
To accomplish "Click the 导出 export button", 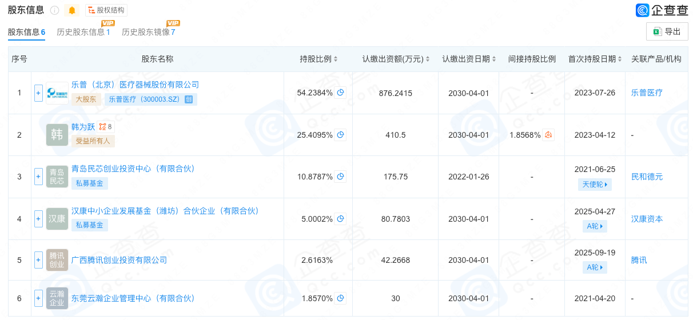I will (667, 31).
